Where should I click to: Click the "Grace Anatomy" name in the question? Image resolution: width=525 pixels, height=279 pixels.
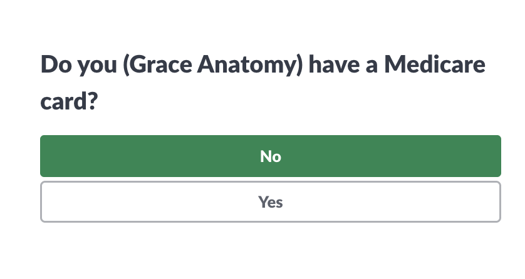[x=212, y=65]
